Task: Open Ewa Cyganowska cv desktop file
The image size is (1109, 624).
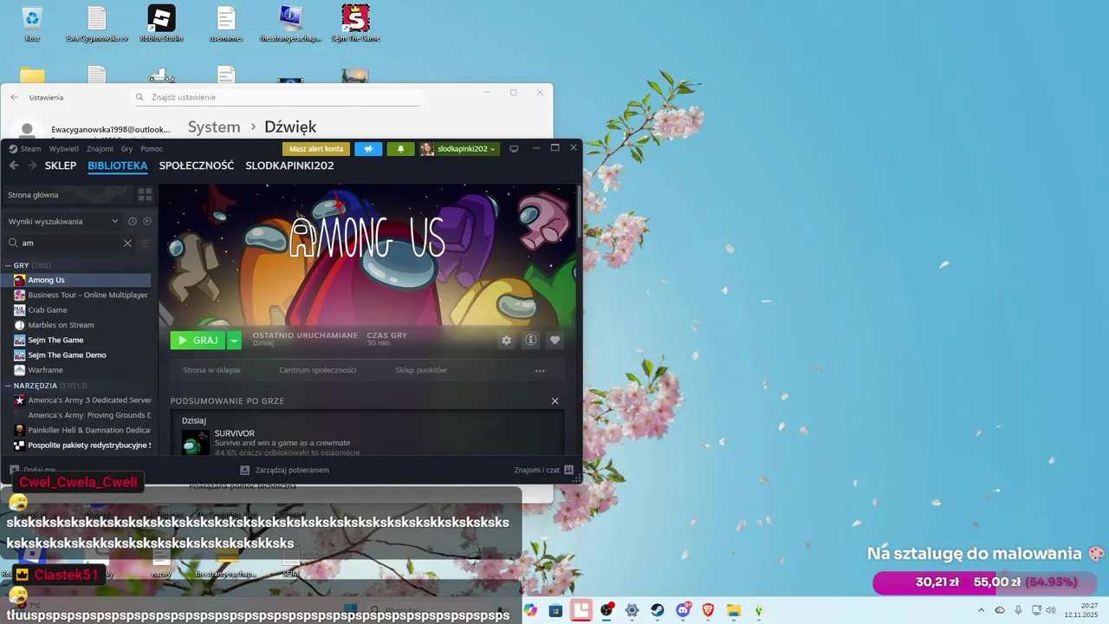Action: (x=97, y=23)
